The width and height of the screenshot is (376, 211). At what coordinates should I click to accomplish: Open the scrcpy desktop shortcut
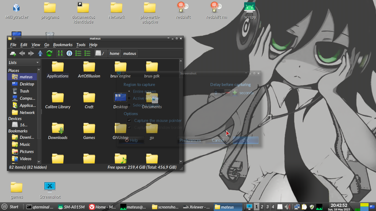[250, 11]
